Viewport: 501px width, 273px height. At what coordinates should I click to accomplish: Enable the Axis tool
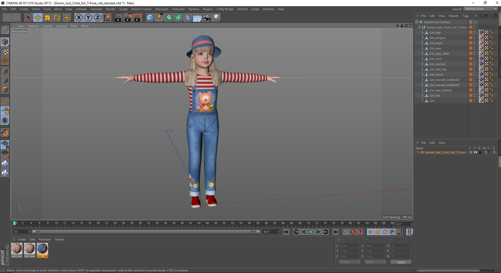(x=5, y=101)
